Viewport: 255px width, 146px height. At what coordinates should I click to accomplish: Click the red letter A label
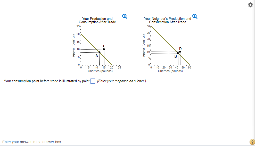point(97,56)
